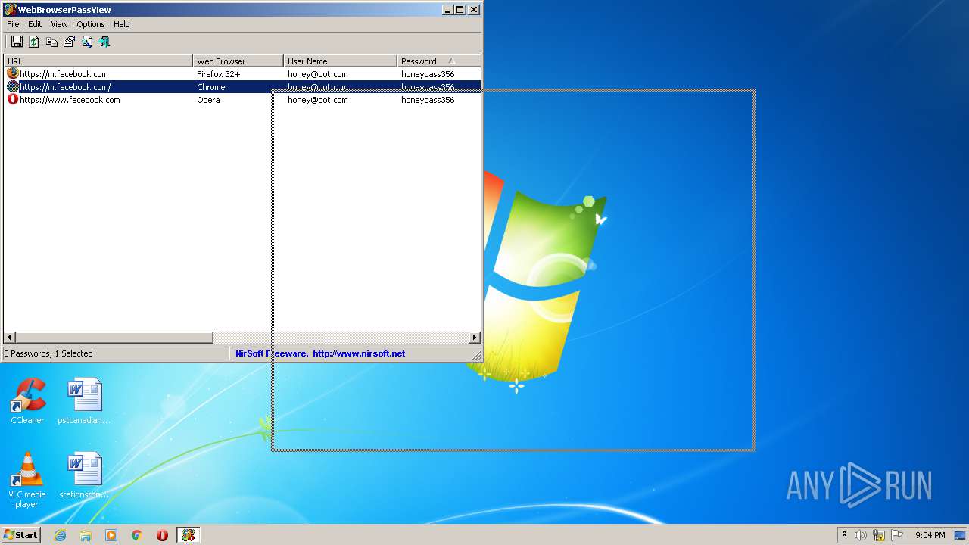Launch Chrome from the taskbar

click(x=137, y=535)
